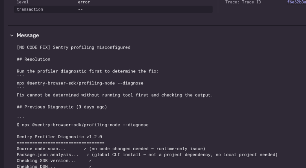Select the 'Package.json analysis...' result line
The width and height of the screenshot is (306, 168).
point(147,155)
